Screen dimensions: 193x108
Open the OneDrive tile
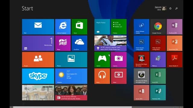79,43
